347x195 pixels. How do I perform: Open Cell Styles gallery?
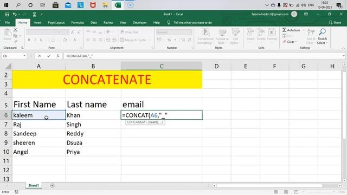click(x=235, y=36)
